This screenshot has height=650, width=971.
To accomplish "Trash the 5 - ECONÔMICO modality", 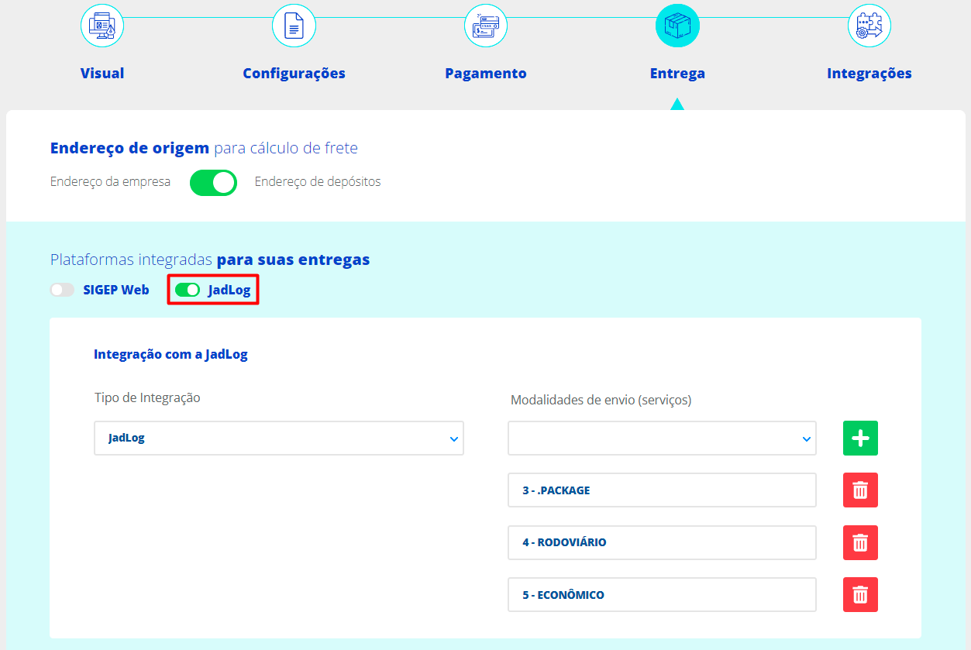I will pos(860,595).
